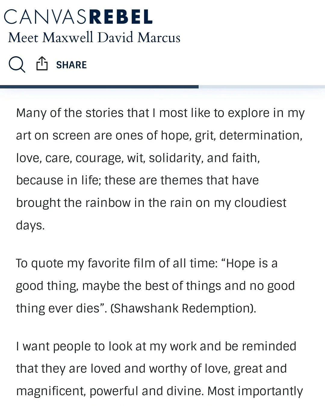Click the SHARE text label

pos(71,65)
